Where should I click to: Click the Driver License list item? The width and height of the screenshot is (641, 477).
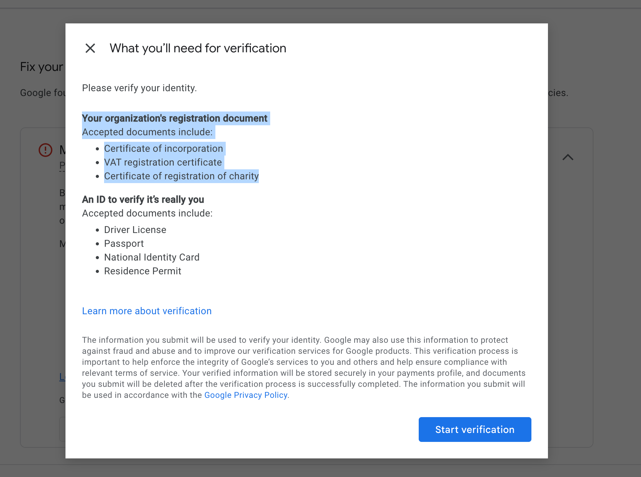pyautogui.click(x=135, y=230)
